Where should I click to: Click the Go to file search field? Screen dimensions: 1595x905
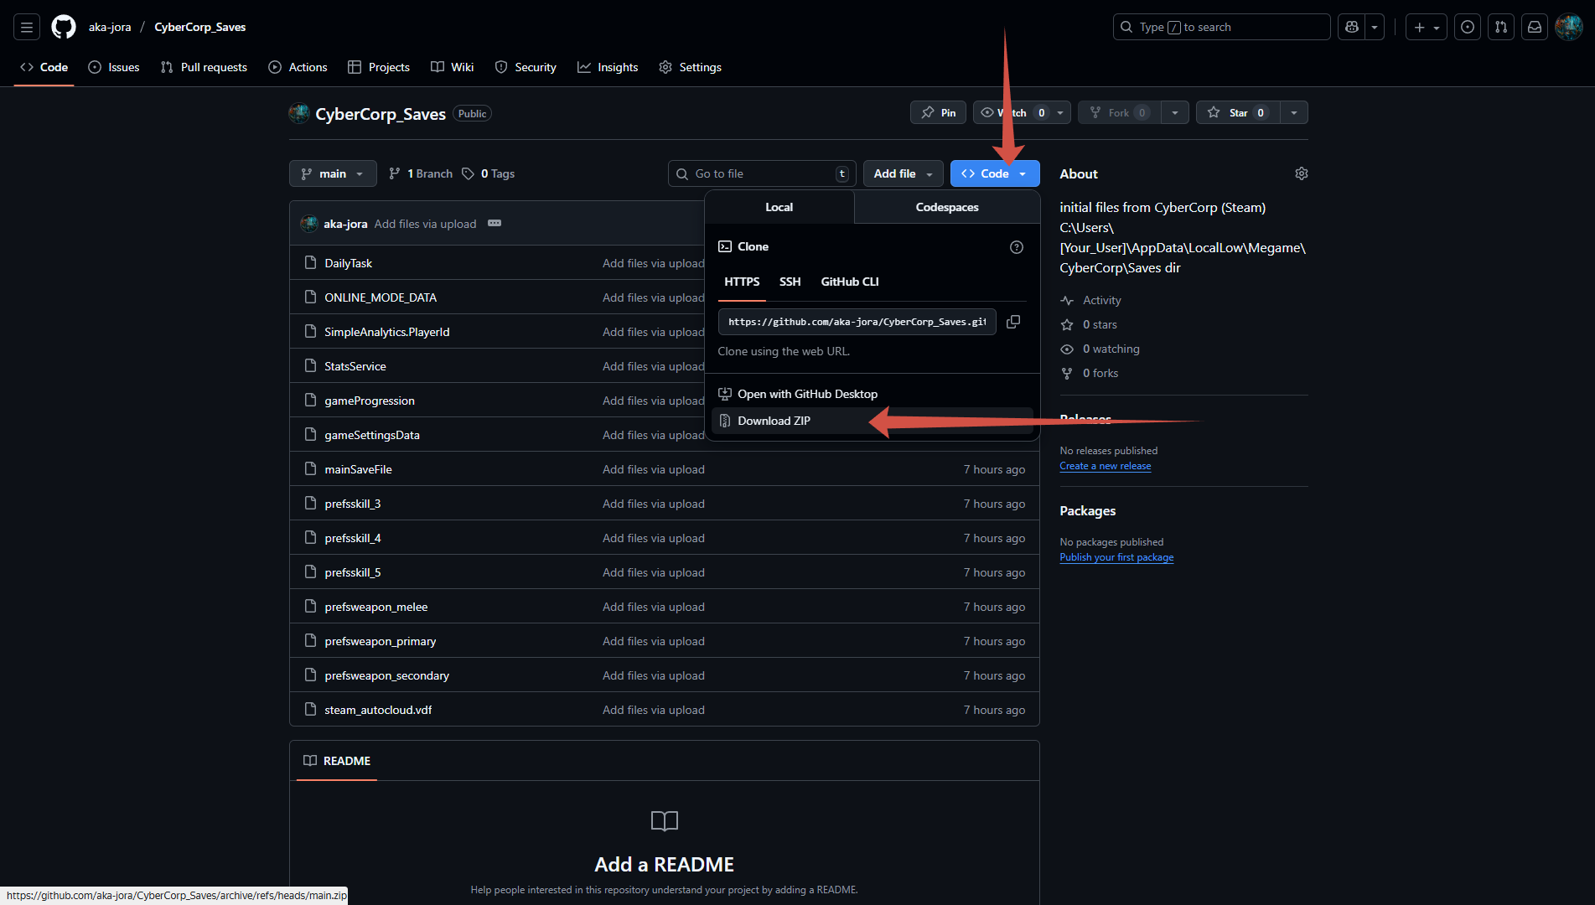[x=762, y=173]
